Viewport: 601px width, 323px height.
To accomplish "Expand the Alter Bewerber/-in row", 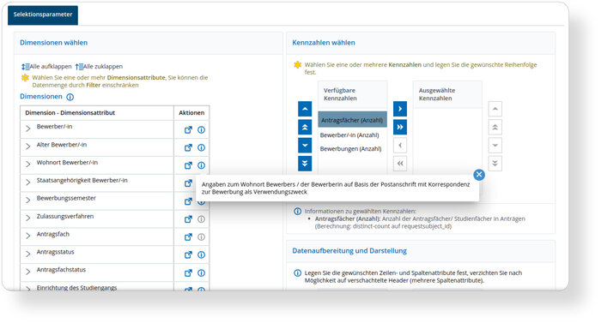I will click(28, 147).
